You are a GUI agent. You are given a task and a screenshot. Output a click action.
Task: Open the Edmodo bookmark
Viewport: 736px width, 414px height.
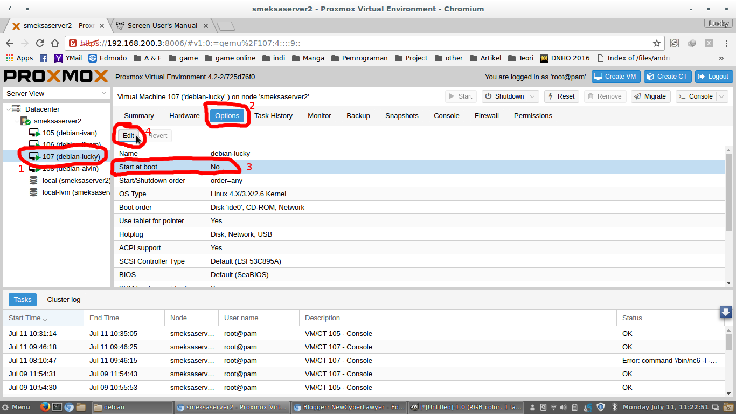[x=108, y=58]
